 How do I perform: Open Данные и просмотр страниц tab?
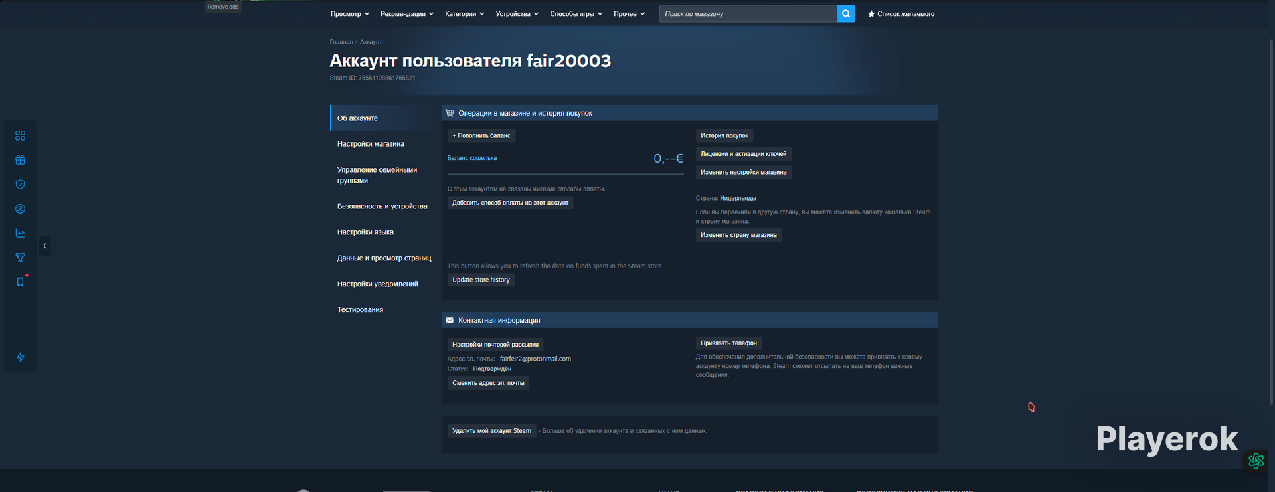[x=383, y=258]
